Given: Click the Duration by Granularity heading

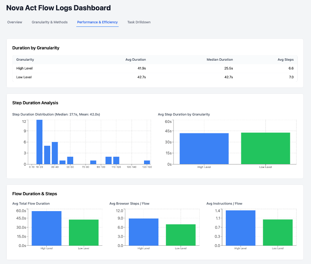Looking at the screenshot, I should (x=36, y=48).
